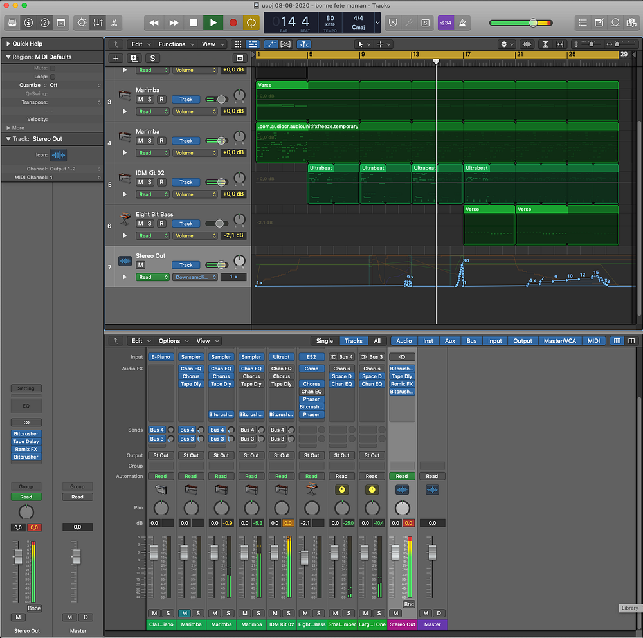
Task: Click the IDM Kit 02 track icon
Action: click(125, 178)
